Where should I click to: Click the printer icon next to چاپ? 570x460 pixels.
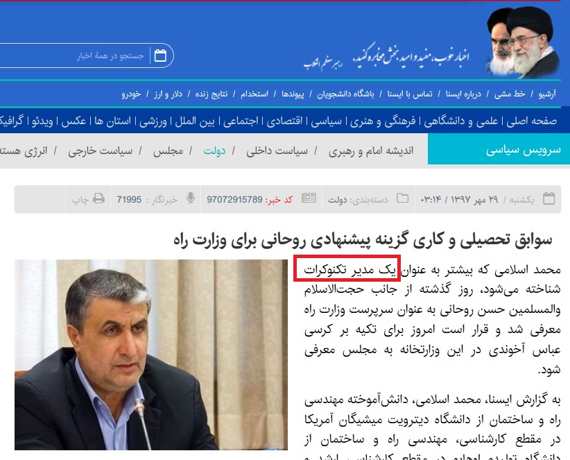click(x=99, y=198)
